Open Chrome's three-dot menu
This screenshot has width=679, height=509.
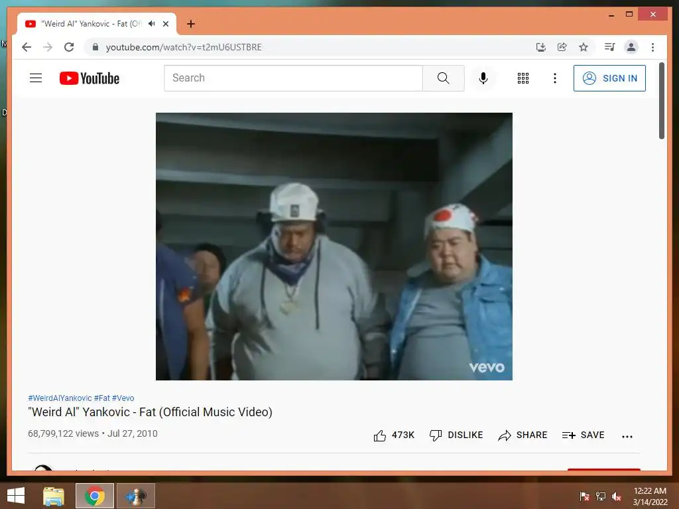[x=652, y=47]
